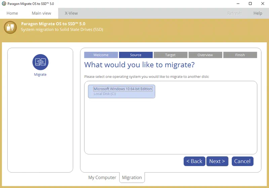The image size is (269, 188).
Task: Close the Paragon Migrate OS window
Action: 263,4
